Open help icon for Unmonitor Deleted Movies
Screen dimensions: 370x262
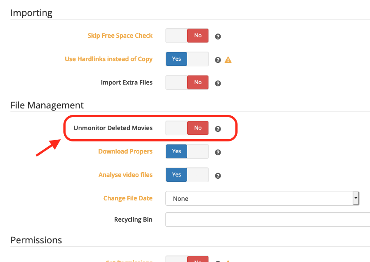[218, 129]
